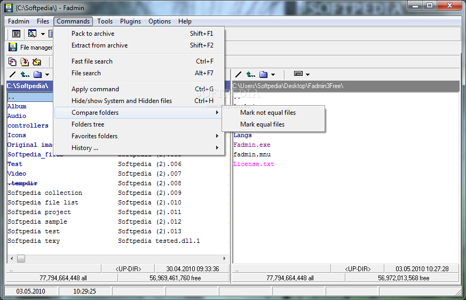The width and height of the screenshot is (466, 300).
Task: Open the Options menu
Action: click(x=160, y=21)
